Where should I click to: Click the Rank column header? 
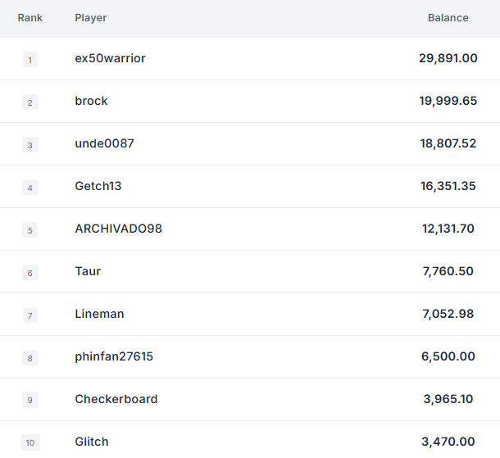point(30,18)
